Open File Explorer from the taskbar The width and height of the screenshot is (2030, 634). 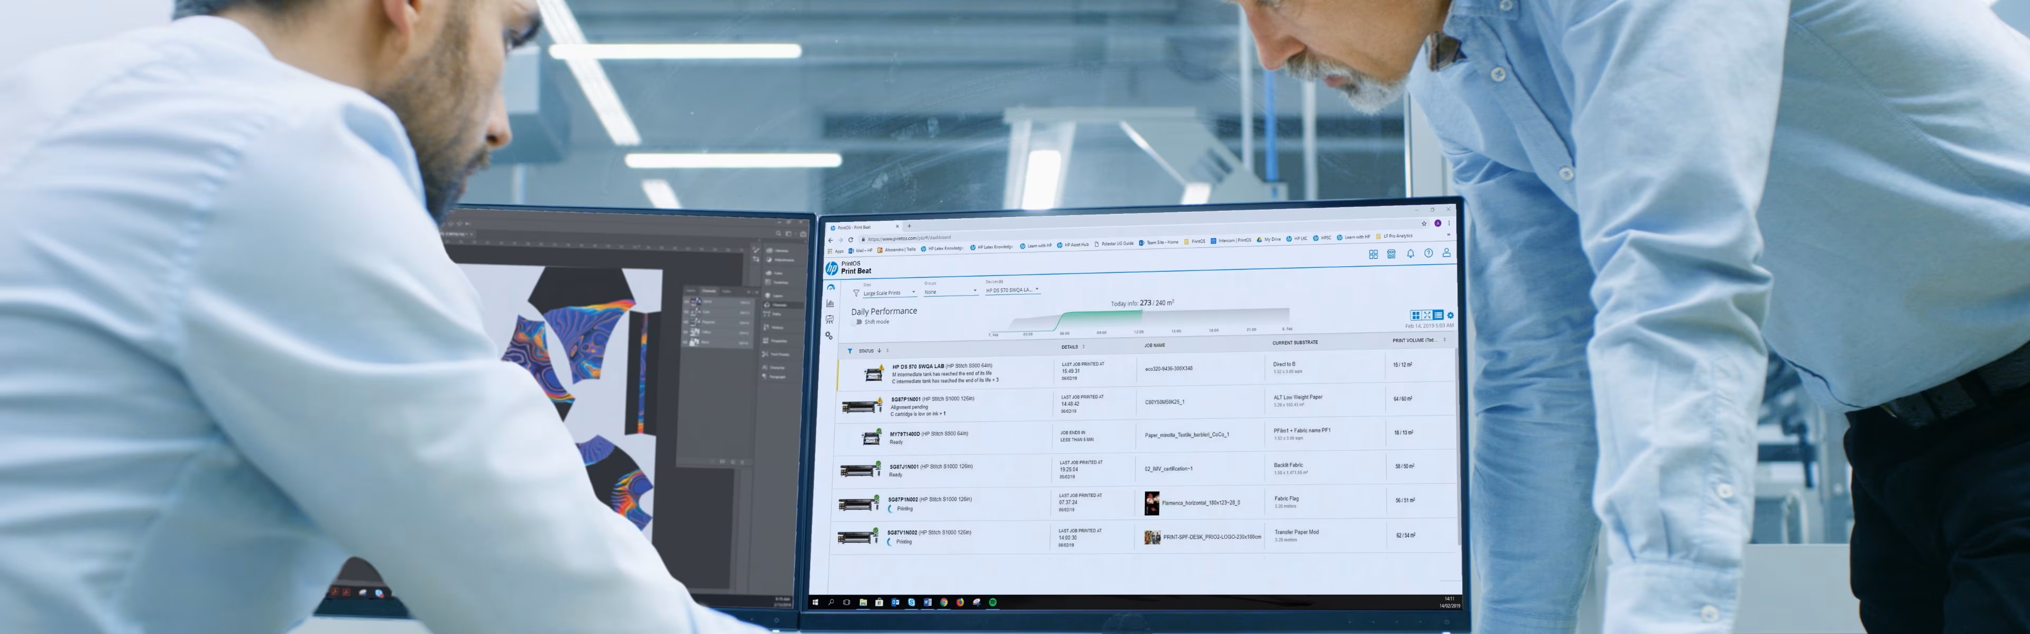(x=864, y=602)
